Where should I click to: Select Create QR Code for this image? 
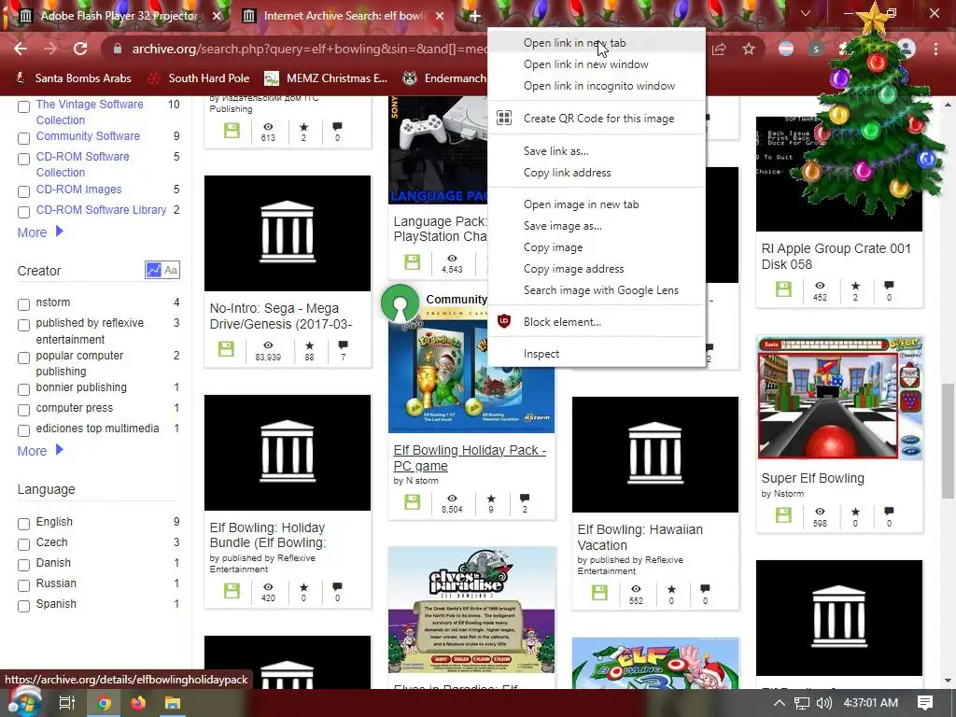point(597,119)
